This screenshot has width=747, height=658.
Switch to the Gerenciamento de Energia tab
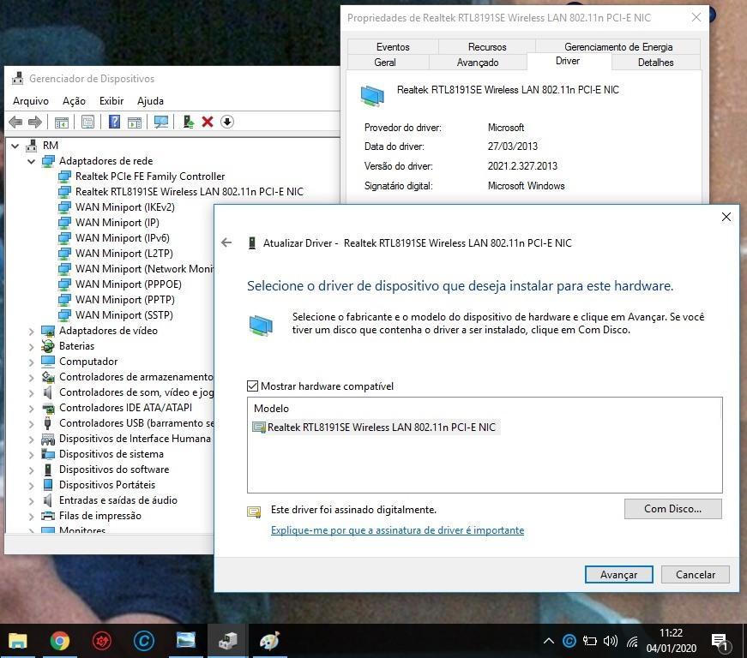(x=617, y=47)
